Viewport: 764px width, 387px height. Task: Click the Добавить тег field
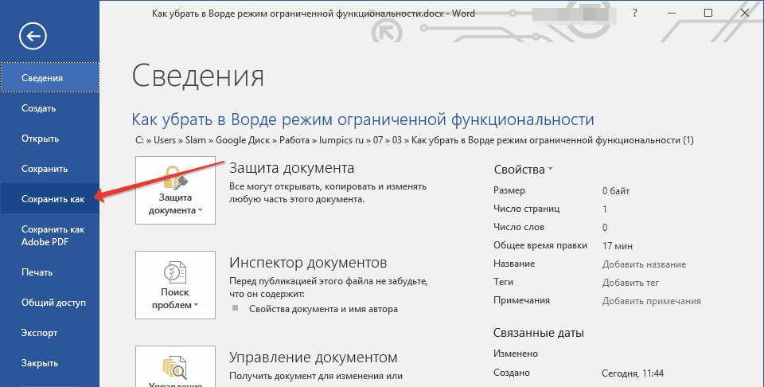click(630, 283)
